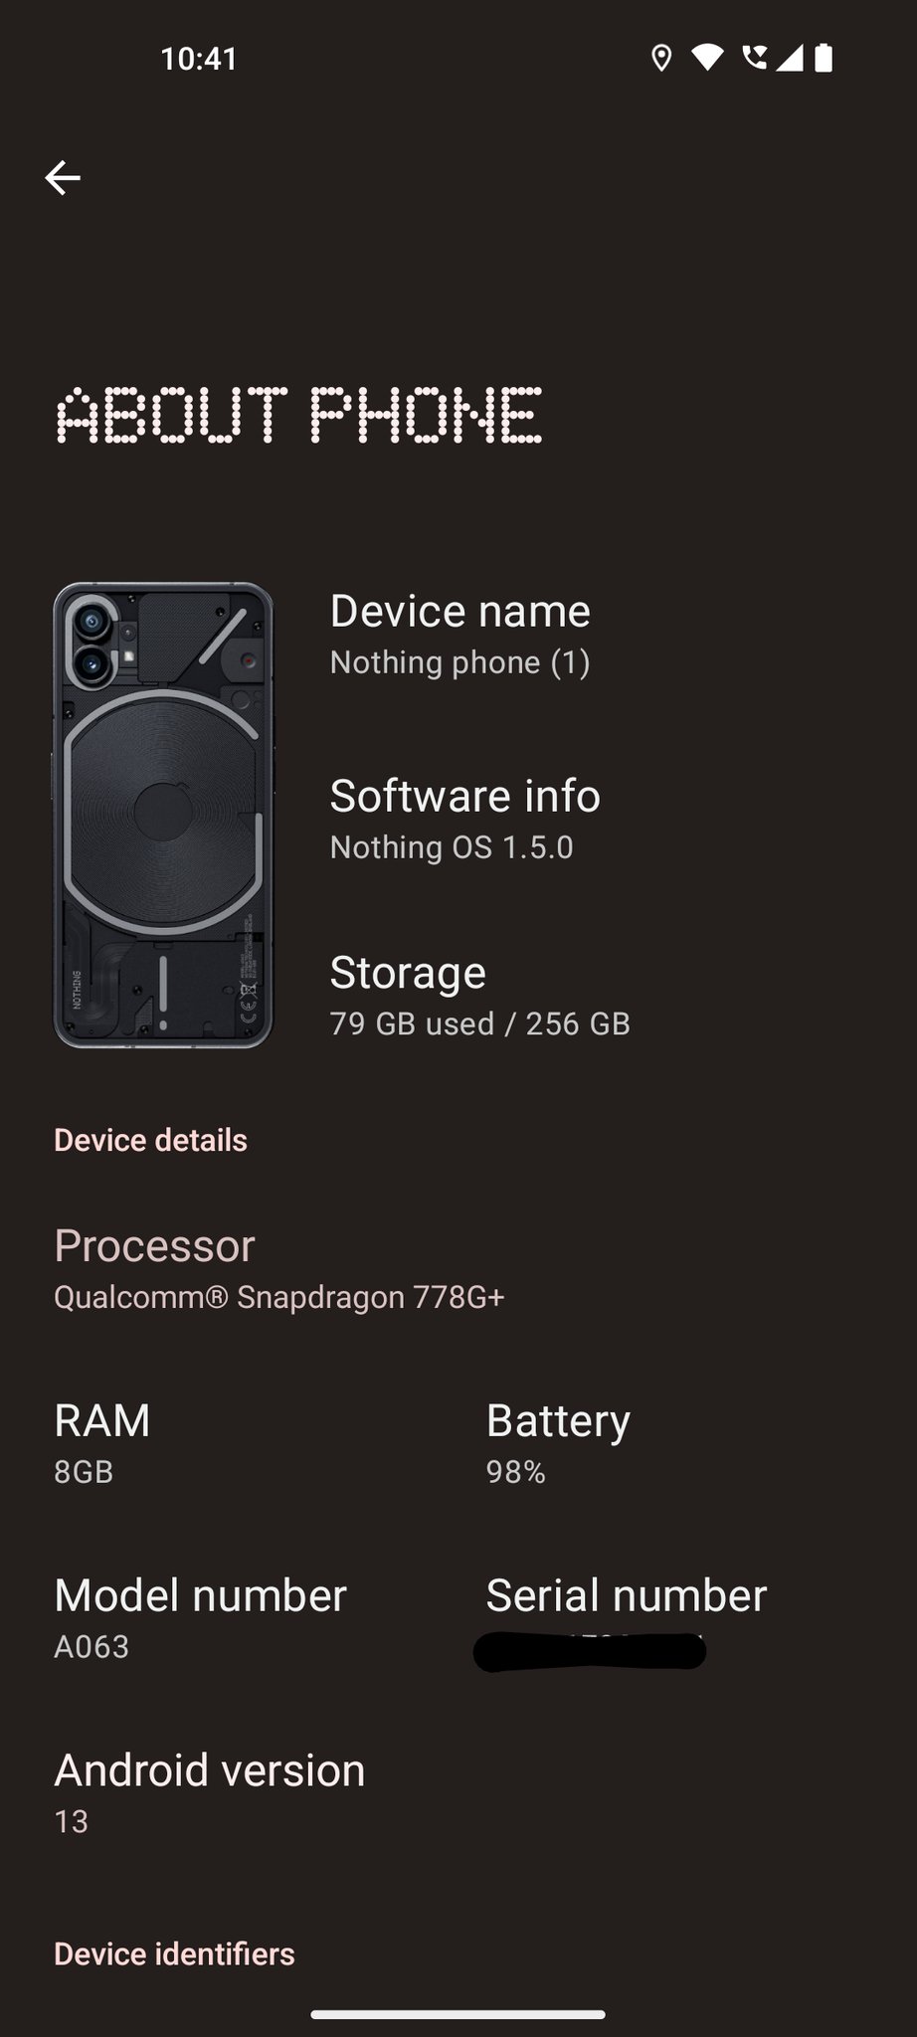Image resolution: width=917 pixels, height=2037 pixels.
Task: Tap the Battery 98% entry
Action: pos(557,1442)
